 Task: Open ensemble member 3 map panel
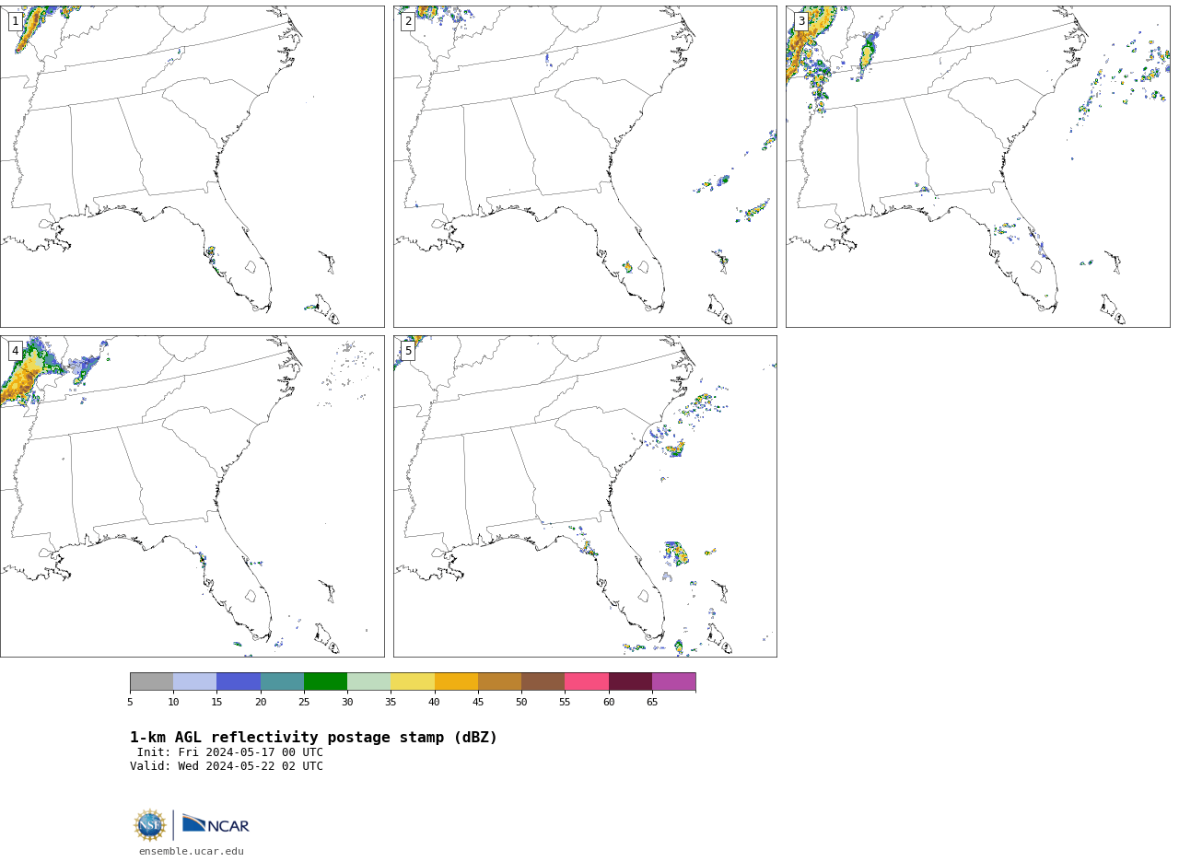[977, 167]
